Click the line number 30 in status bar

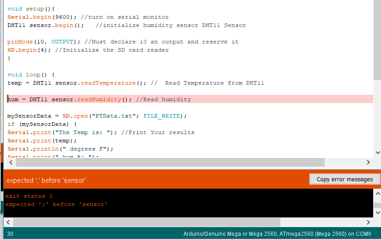[x=10, y=234]
